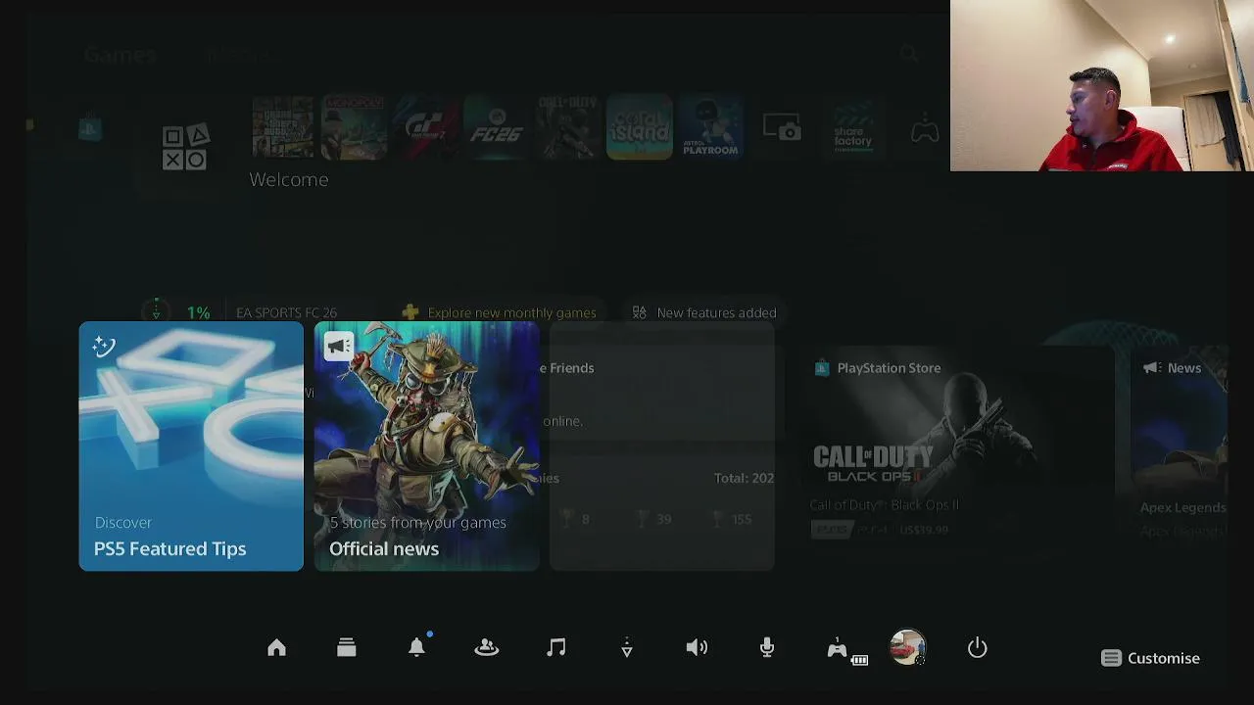Launch the Gran Turismo 7 tile
This screenshot has height=705, width=1254.
pos(425,126)
